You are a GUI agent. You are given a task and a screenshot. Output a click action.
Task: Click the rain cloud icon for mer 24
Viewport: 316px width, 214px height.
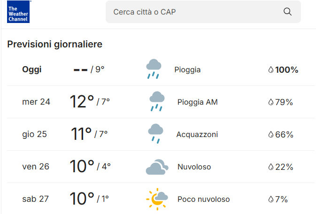coord(156,102)
